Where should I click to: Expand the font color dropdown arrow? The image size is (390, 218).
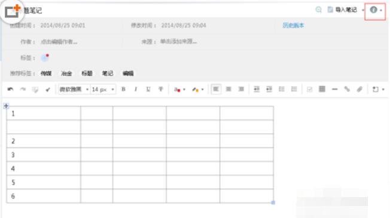(184, 90)
